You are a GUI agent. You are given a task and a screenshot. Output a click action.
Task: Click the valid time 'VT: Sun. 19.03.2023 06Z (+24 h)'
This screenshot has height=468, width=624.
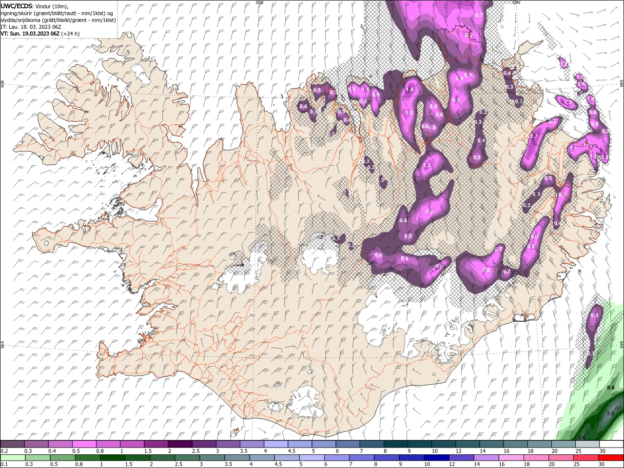pyautogui.click(x=40, y=34)
